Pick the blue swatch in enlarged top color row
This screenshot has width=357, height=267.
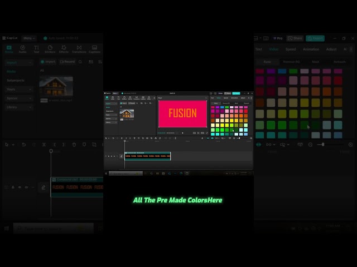pos(282,71)
